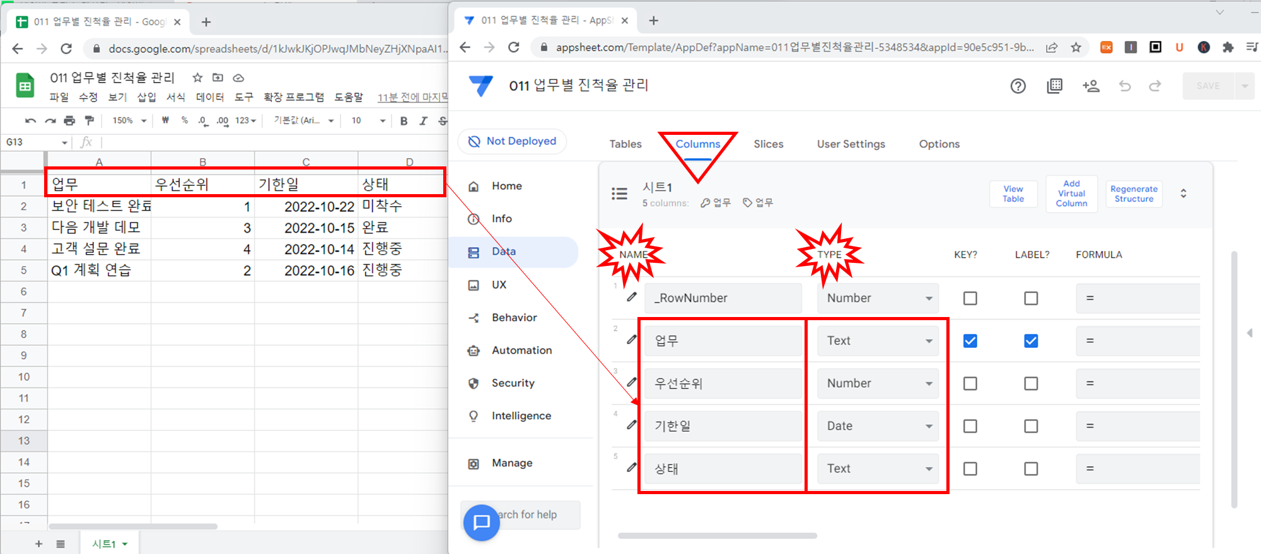The image size is (1261, 554).
Task: Open the 파일 menu in Google Sheets
Action: 59,97
